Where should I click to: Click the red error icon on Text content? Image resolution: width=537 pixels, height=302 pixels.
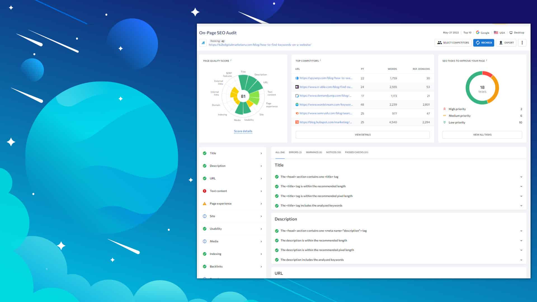coord(204,191)
